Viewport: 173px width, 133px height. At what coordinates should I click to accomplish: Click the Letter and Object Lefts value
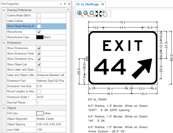tap(51, 75)
